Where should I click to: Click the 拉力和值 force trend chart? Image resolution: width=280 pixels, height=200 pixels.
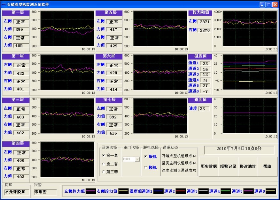[250, 28]
